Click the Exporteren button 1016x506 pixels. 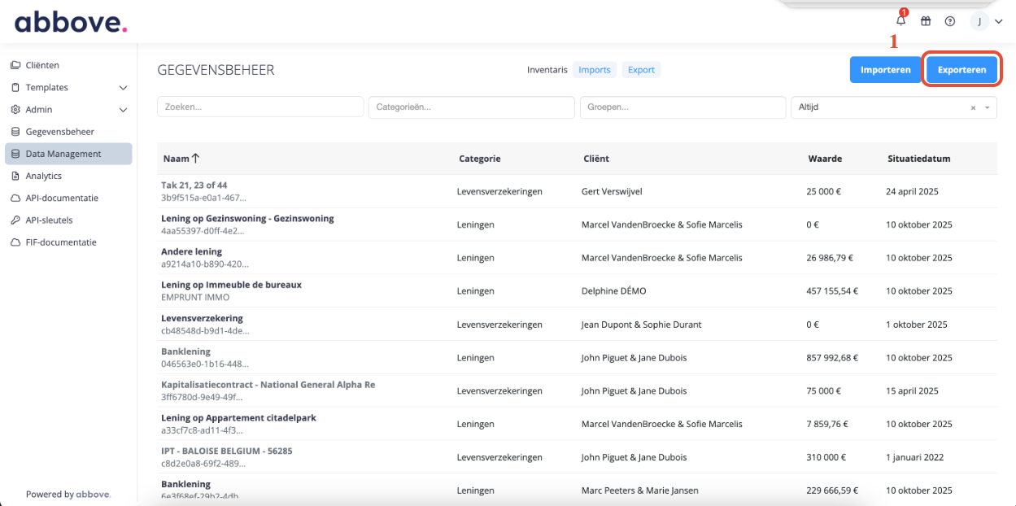click(x=962, y=70)
